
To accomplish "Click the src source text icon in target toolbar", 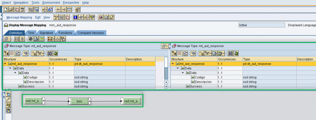I will [x=185, y=53].
